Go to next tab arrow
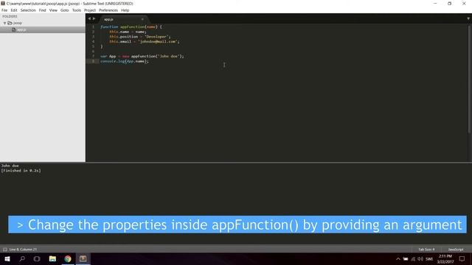The width and height of the screenshot is (472, 265). (x=94, y=18)
